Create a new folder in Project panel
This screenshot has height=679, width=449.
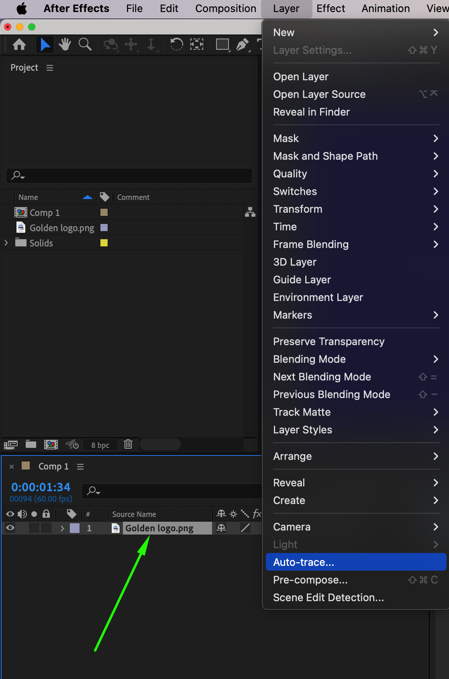(x=31, y=444)
